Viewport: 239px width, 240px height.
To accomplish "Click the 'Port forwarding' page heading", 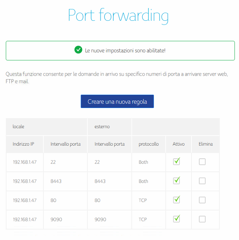I will pos(118,15).
